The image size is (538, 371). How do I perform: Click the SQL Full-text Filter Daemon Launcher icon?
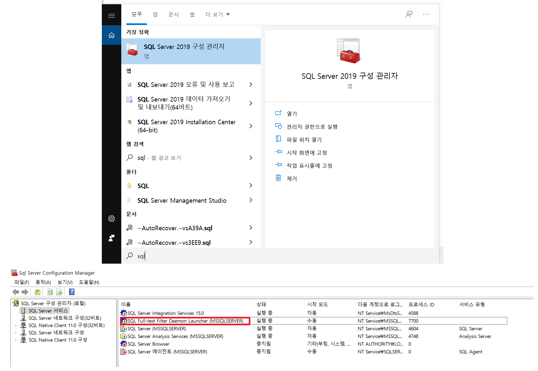point(124,321)
